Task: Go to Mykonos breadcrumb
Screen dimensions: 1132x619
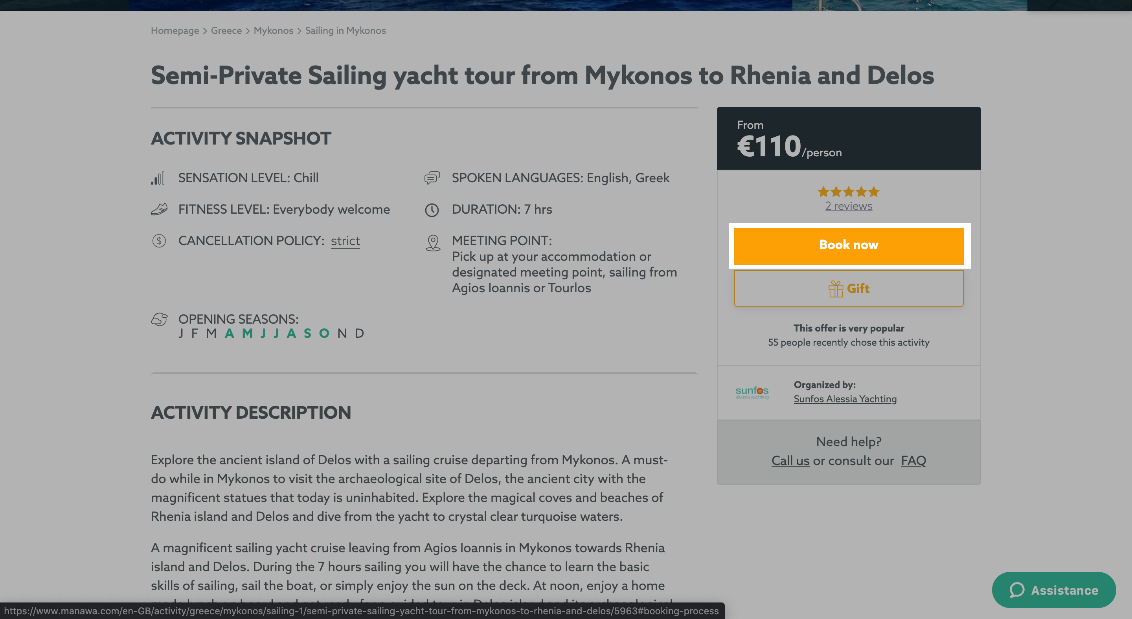Action: coord(273,30)
